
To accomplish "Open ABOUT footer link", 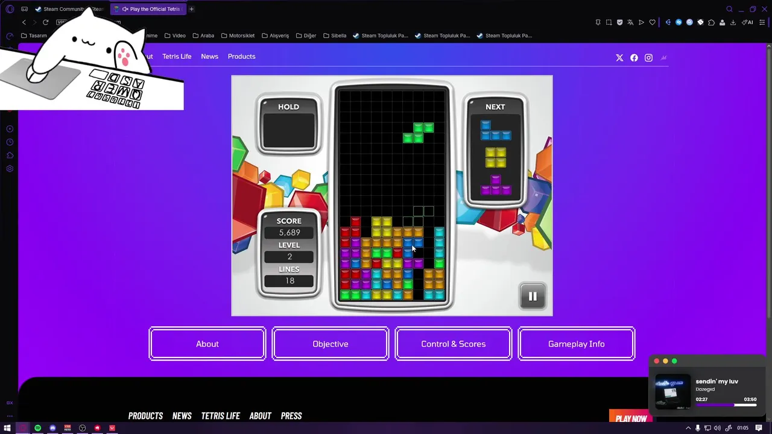I will (x=260, y=416).
